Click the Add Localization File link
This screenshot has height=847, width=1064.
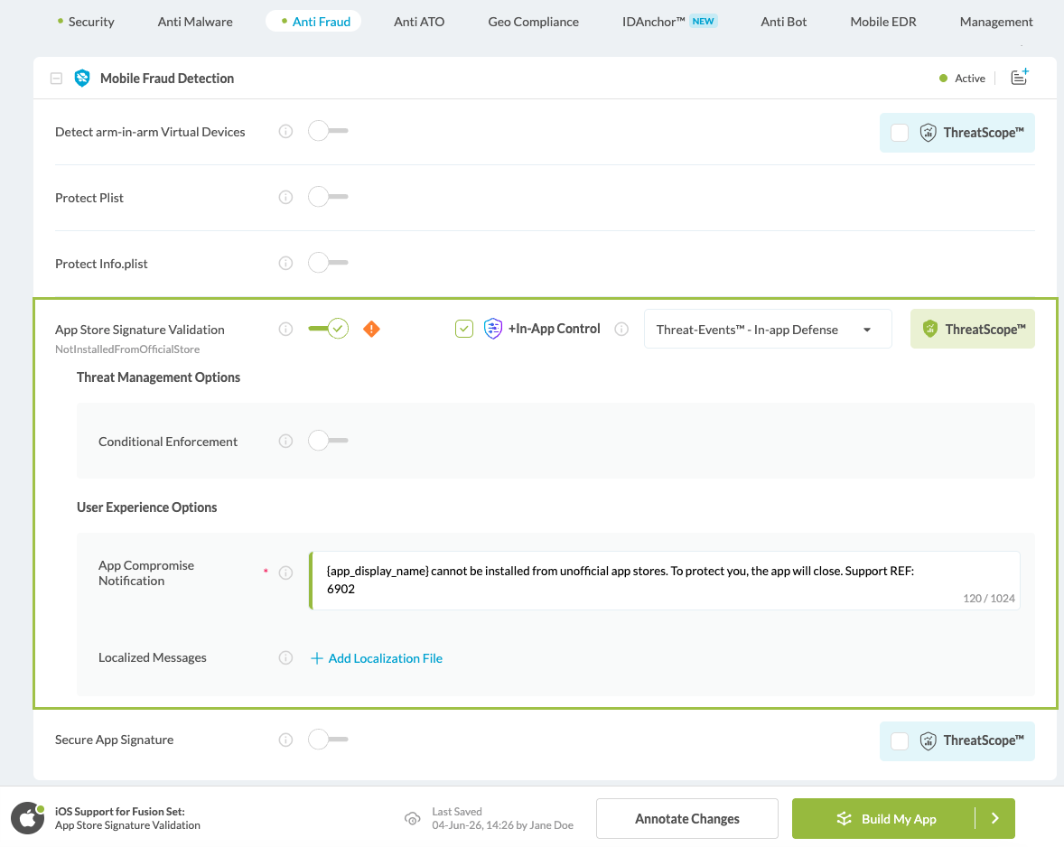click(385, 658)
